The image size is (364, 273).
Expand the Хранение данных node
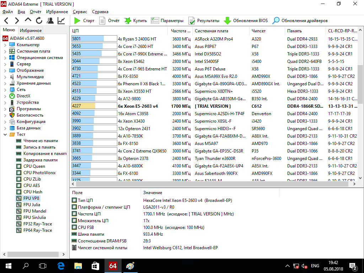(5, 83)
